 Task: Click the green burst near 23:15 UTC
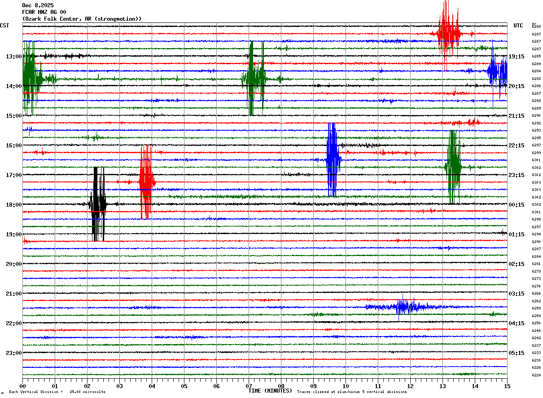click(x=454, y=167)
